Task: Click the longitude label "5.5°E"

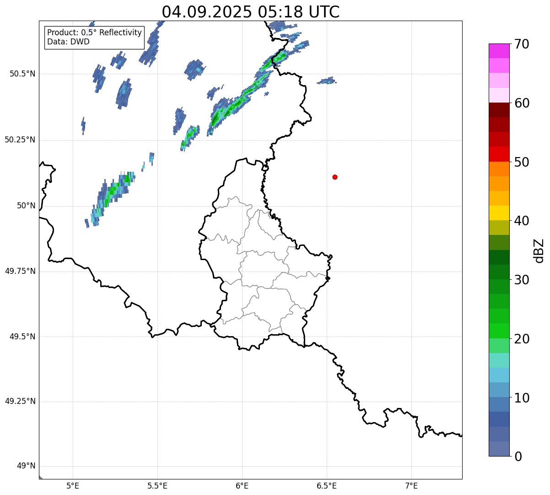Action: 157,486
